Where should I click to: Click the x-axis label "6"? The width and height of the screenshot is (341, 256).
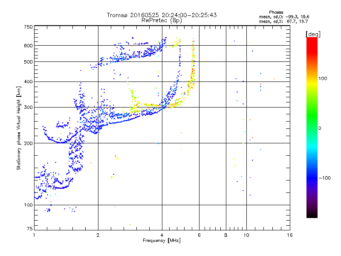199,235
